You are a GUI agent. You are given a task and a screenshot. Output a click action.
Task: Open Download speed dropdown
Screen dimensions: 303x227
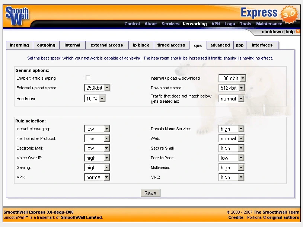[x=231, y=88]
